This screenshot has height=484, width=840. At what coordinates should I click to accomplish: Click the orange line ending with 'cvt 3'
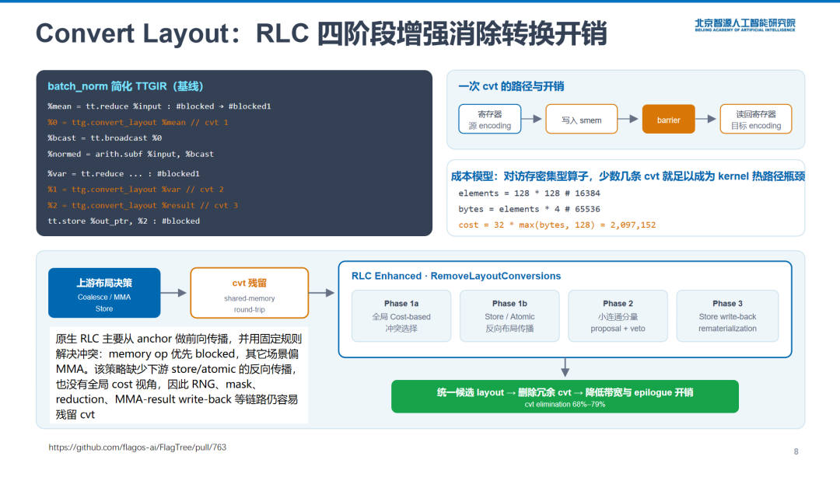pyautogui.click(x=142, y=205)
